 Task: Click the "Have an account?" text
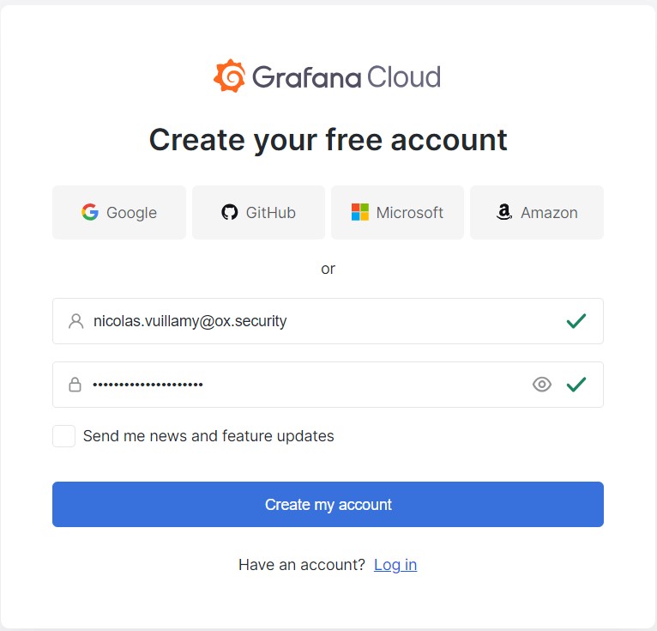pos(302,565)
